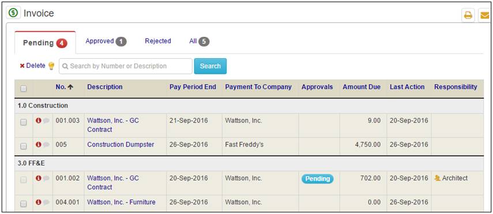Click info icon for invoice 004.001
Screen dimensions: 493x214
coord(39,202)
